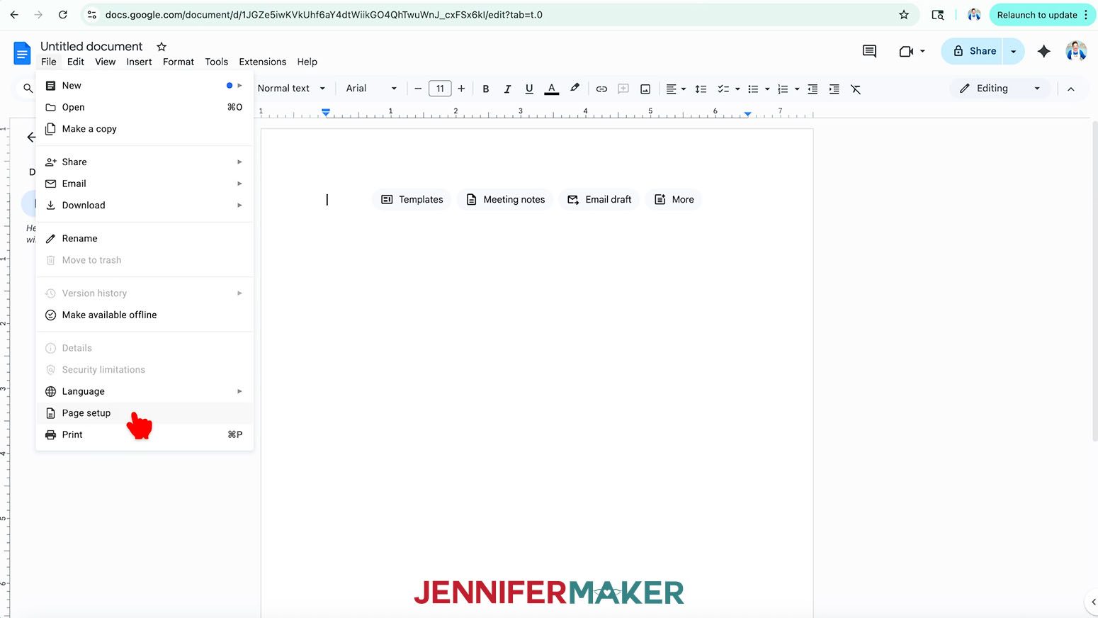Open the Editing mode dropdown
This screenshot has height=618, width=1098.
coord(999,89)
